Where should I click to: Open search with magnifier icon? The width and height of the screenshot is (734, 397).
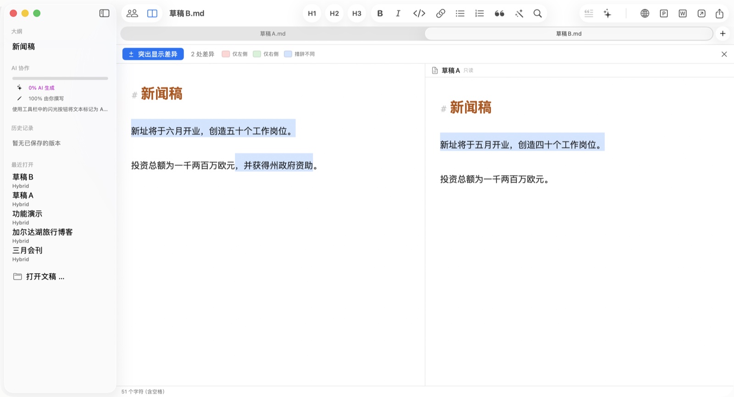(x=538, y=13)
